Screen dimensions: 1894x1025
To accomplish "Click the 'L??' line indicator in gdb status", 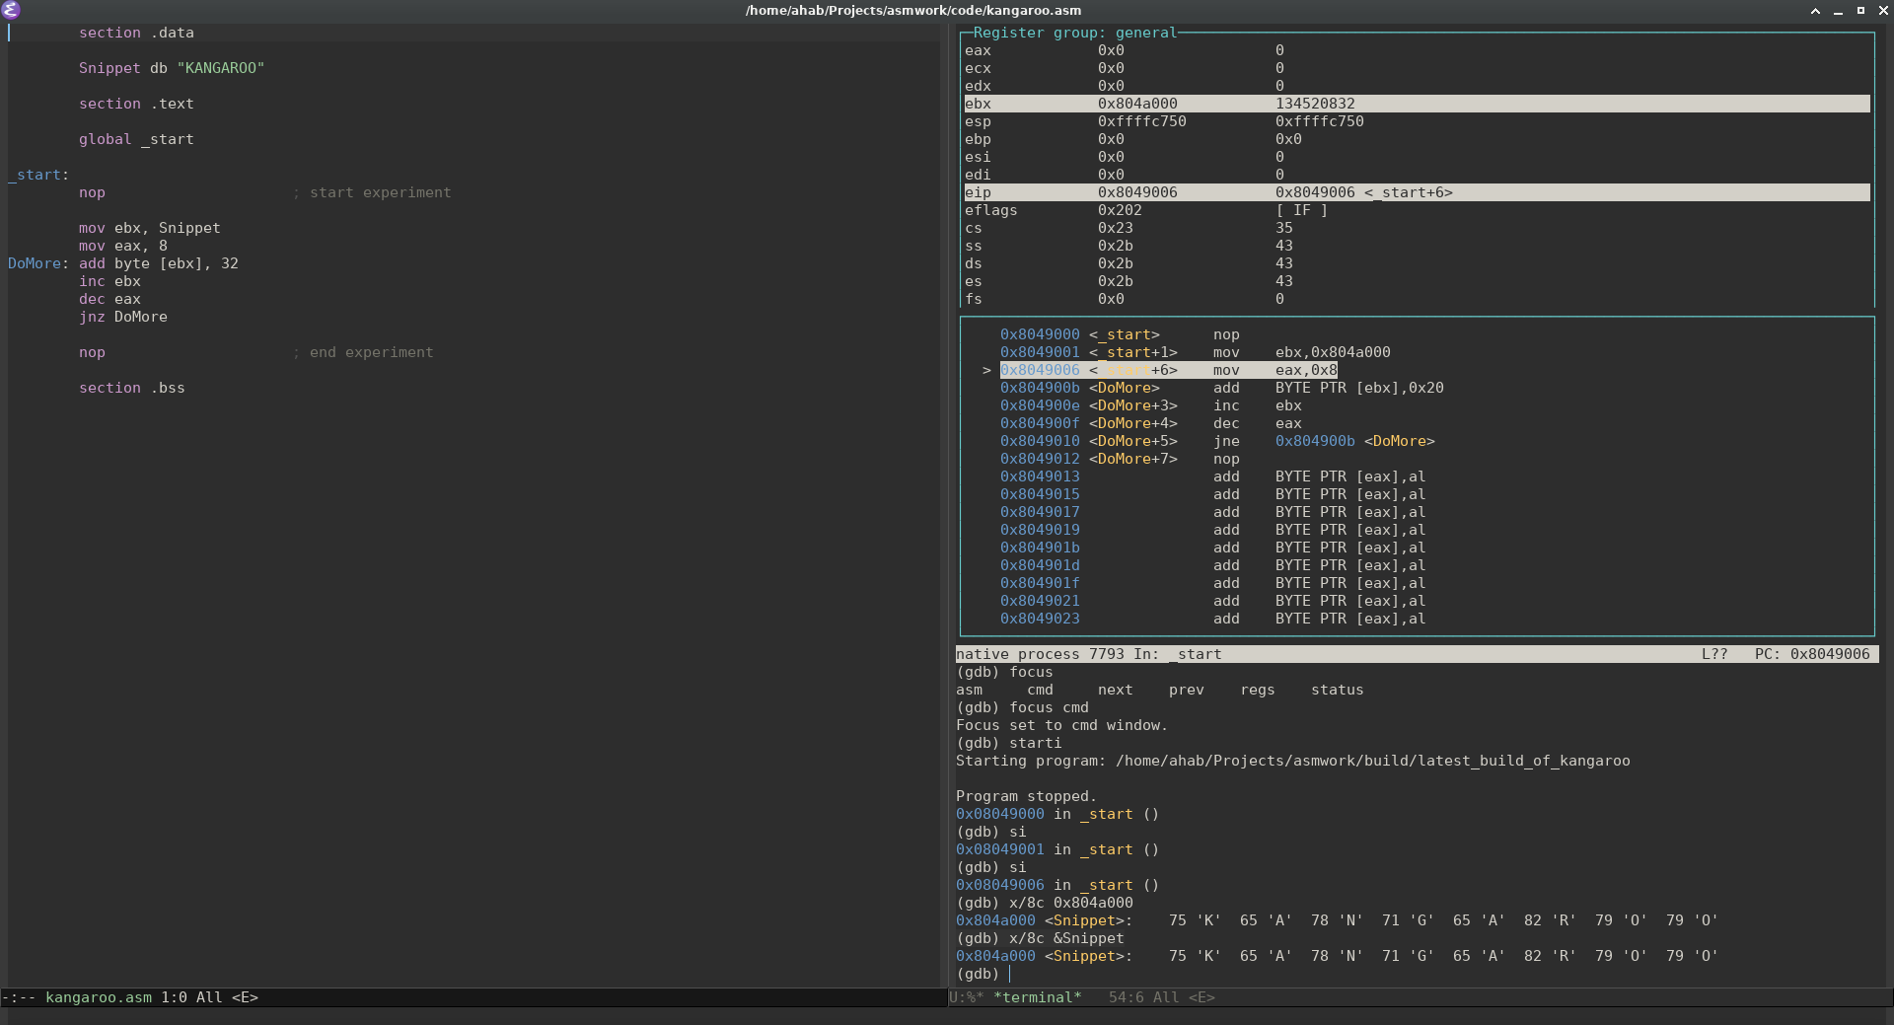I will pyautogui.click(x=1714, y=654).
